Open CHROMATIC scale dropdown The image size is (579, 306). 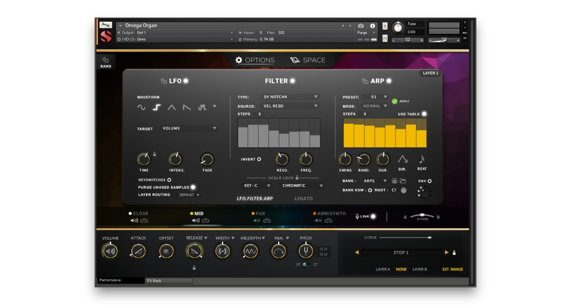302,185
